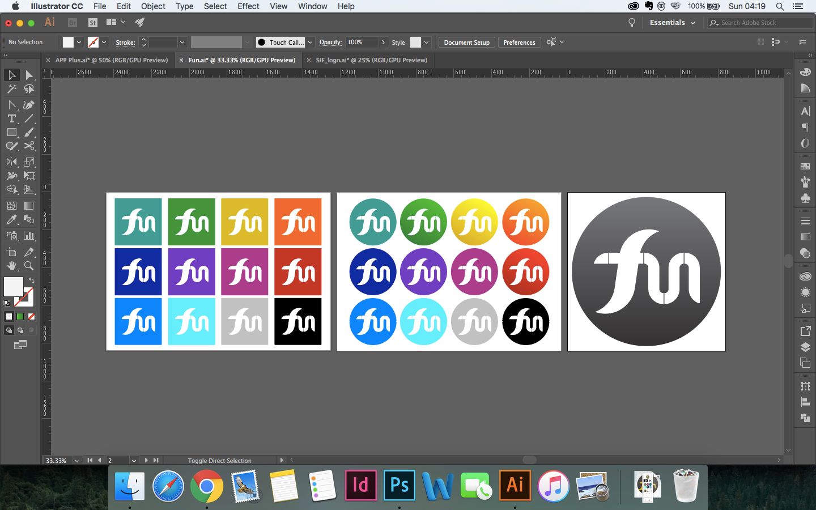Open the artboard navigation dropdown
Screen dimensions: 816x510
pos(134,461)
